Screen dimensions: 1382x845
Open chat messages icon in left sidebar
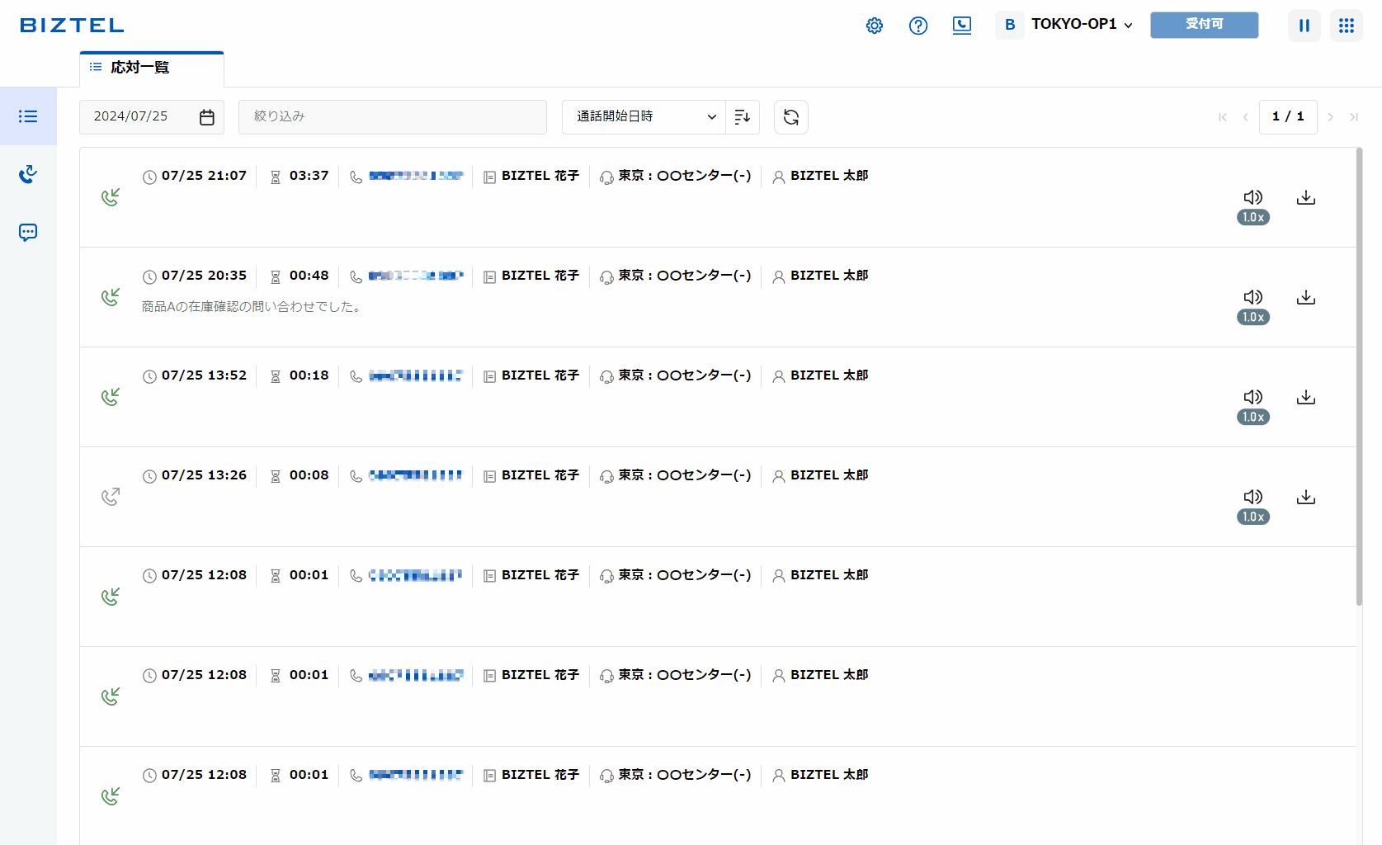click(x=28, y=233)
